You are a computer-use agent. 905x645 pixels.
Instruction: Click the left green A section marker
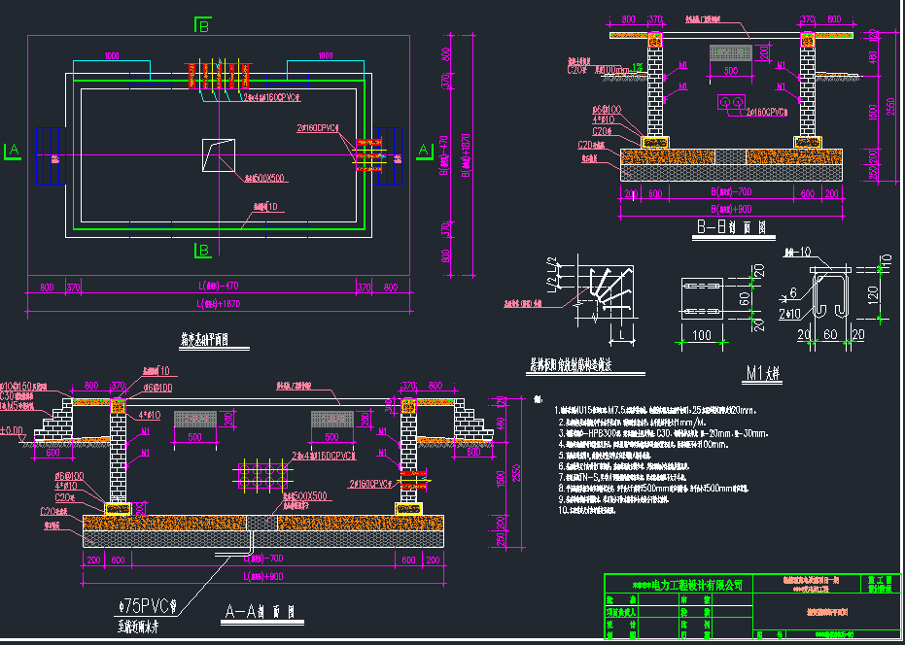click(13, 151)
